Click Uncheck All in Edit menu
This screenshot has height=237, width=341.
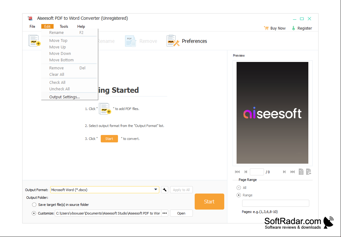tap(70, 89)
